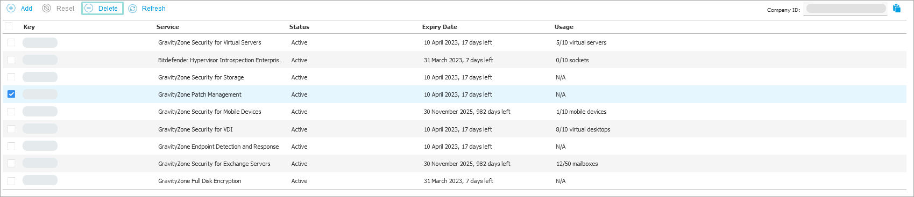This screenshot has height=197, width=914.
Task: Check the Security for Storage row checkbox
Action: [x=11, y=77]
